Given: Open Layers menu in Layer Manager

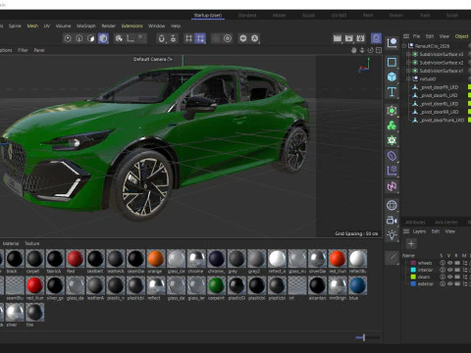Looking at the screenshot, I should 419,231.
